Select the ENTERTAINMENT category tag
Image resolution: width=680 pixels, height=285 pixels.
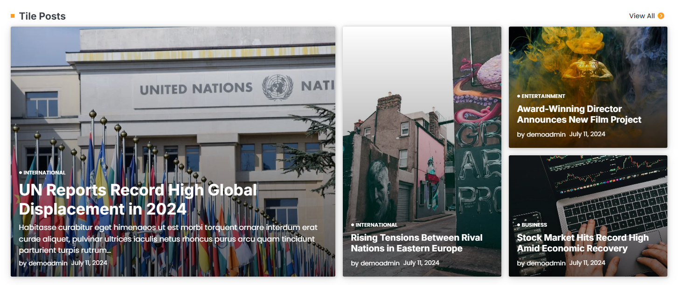pos(543,96)
